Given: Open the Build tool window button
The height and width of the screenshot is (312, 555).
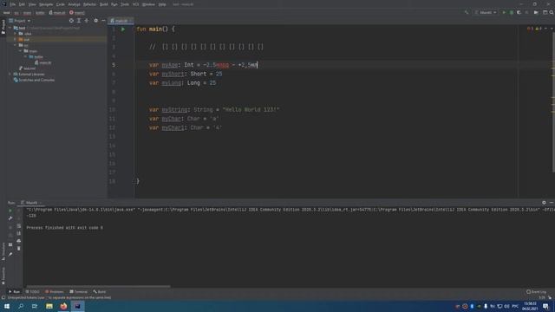Looking at the screenshot, I should tap(100, 292).
